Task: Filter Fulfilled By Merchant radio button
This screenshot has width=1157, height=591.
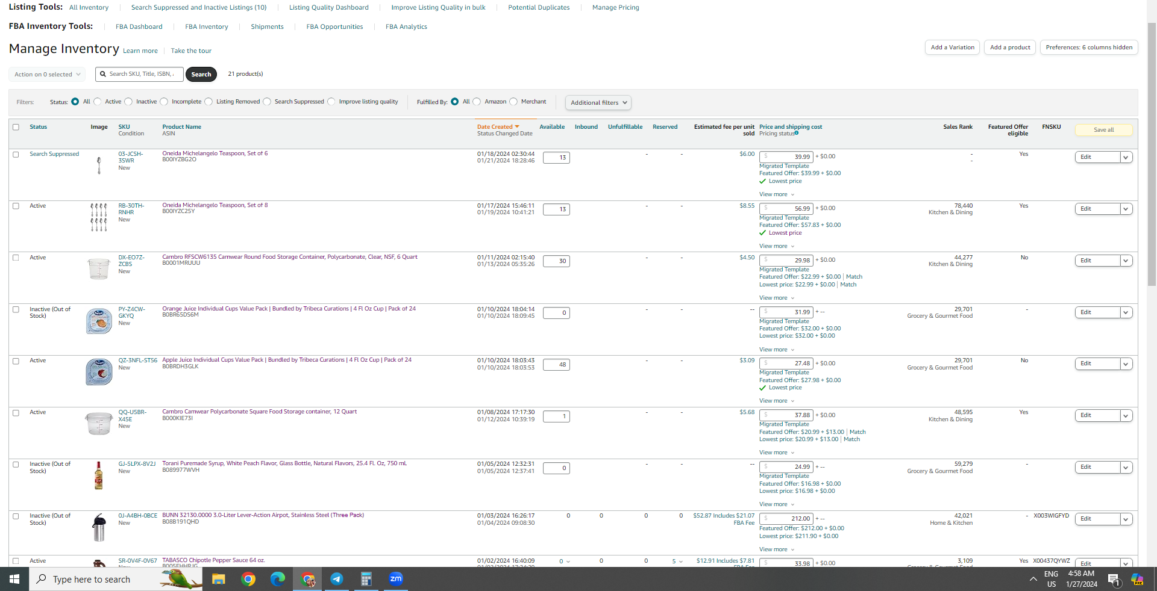Action: [x=513, y=102]
